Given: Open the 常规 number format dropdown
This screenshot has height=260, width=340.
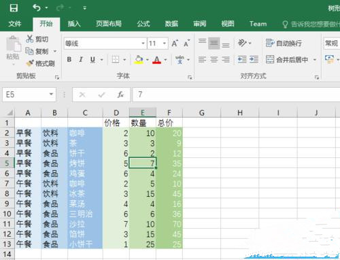Looking at the screenshot, I should (332, 43).
